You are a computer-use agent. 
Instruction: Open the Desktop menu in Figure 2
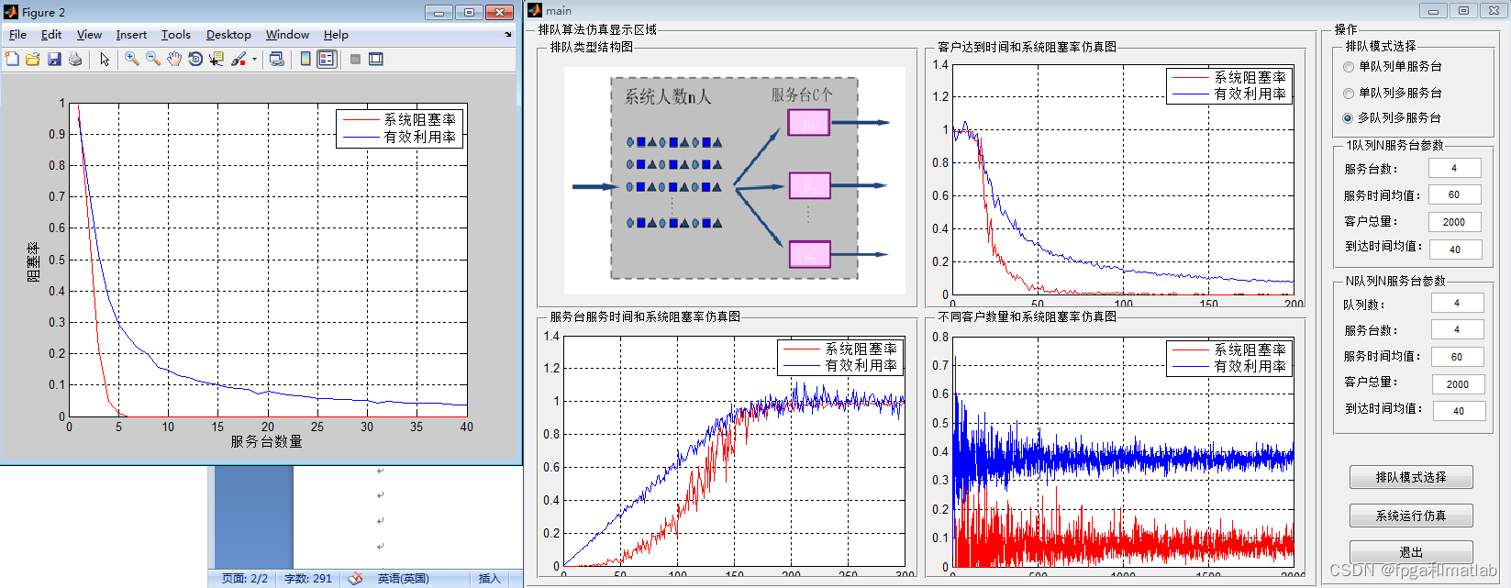tap(228, 35)
